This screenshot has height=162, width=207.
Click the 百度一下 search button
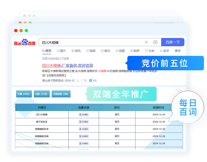(x=173, y=42)
